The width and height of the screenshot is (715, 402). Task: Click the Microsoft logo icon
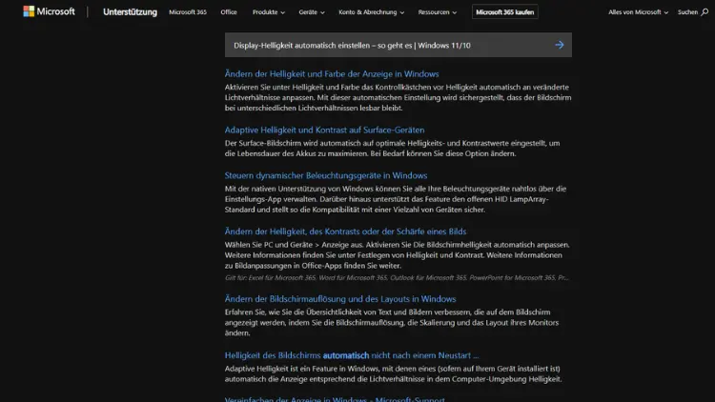click(x=29, y=11)
